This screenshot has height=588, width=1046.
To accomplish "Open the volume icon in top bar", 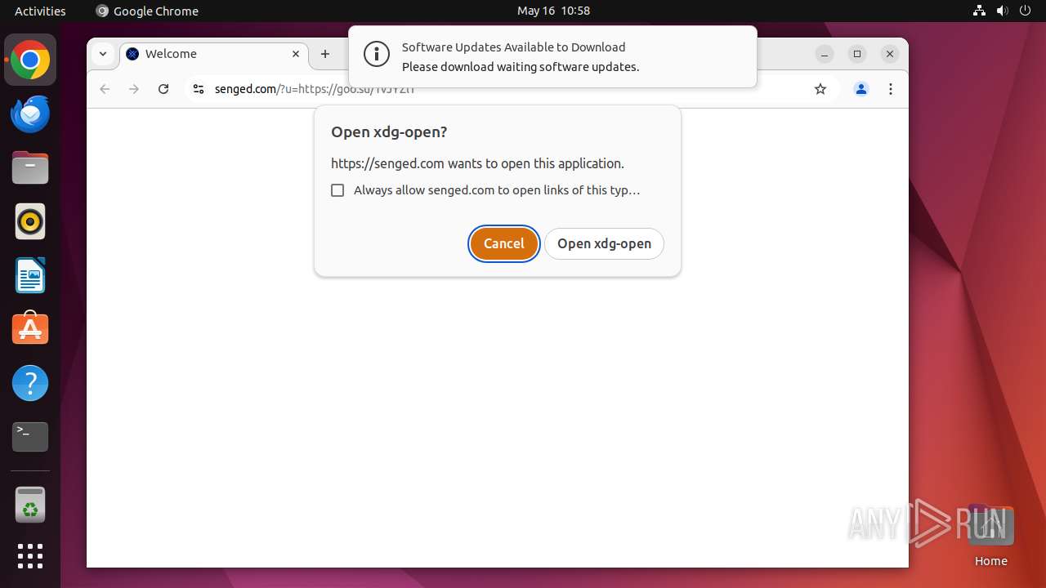I will coord(1003,11).
